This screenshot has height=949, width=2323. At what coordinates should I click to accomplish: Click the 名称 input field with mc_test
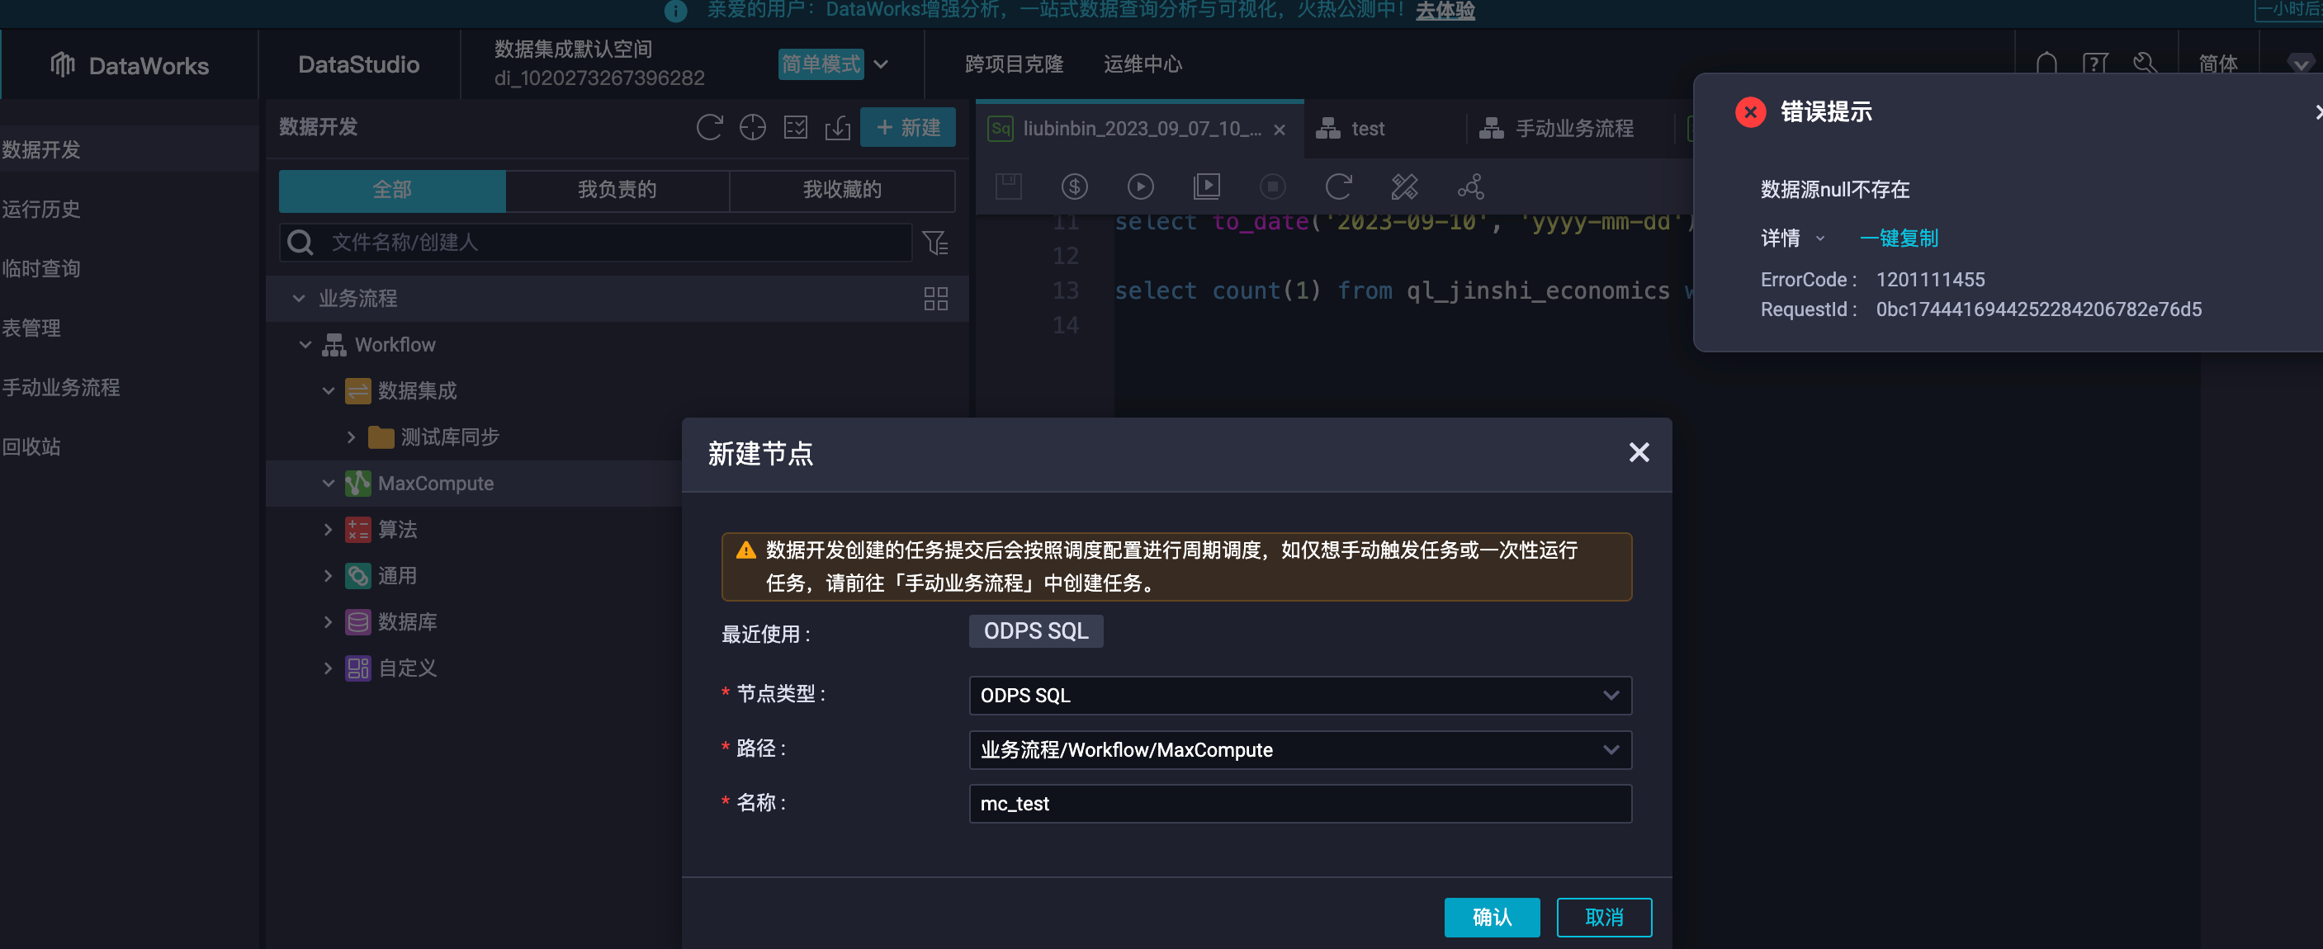click(1299, 803)
